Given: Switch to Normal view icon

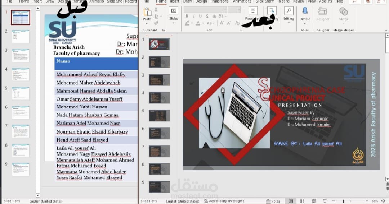Looking at the screenshot, I should pyautogui.click(x=291, y=201).
